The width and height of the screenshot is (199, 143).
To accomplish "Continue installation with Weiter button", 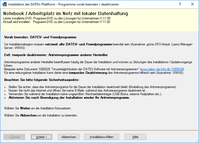I will [x=42, y=137].
